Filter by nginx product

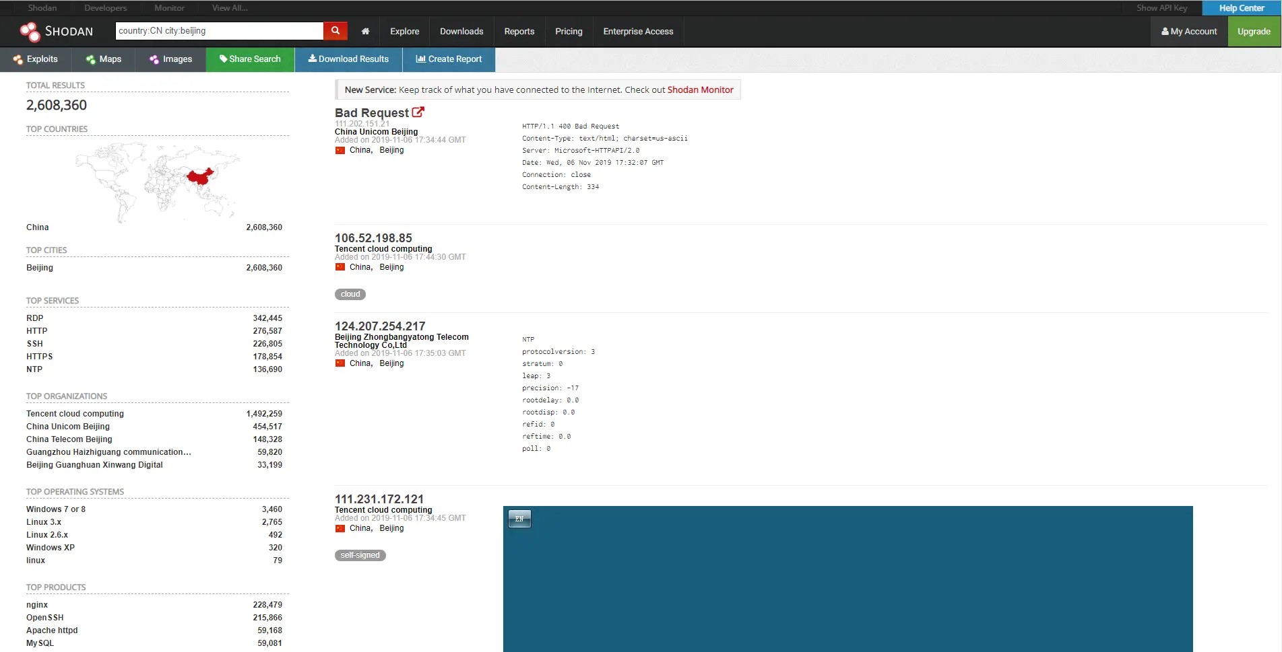pos(37,605)
